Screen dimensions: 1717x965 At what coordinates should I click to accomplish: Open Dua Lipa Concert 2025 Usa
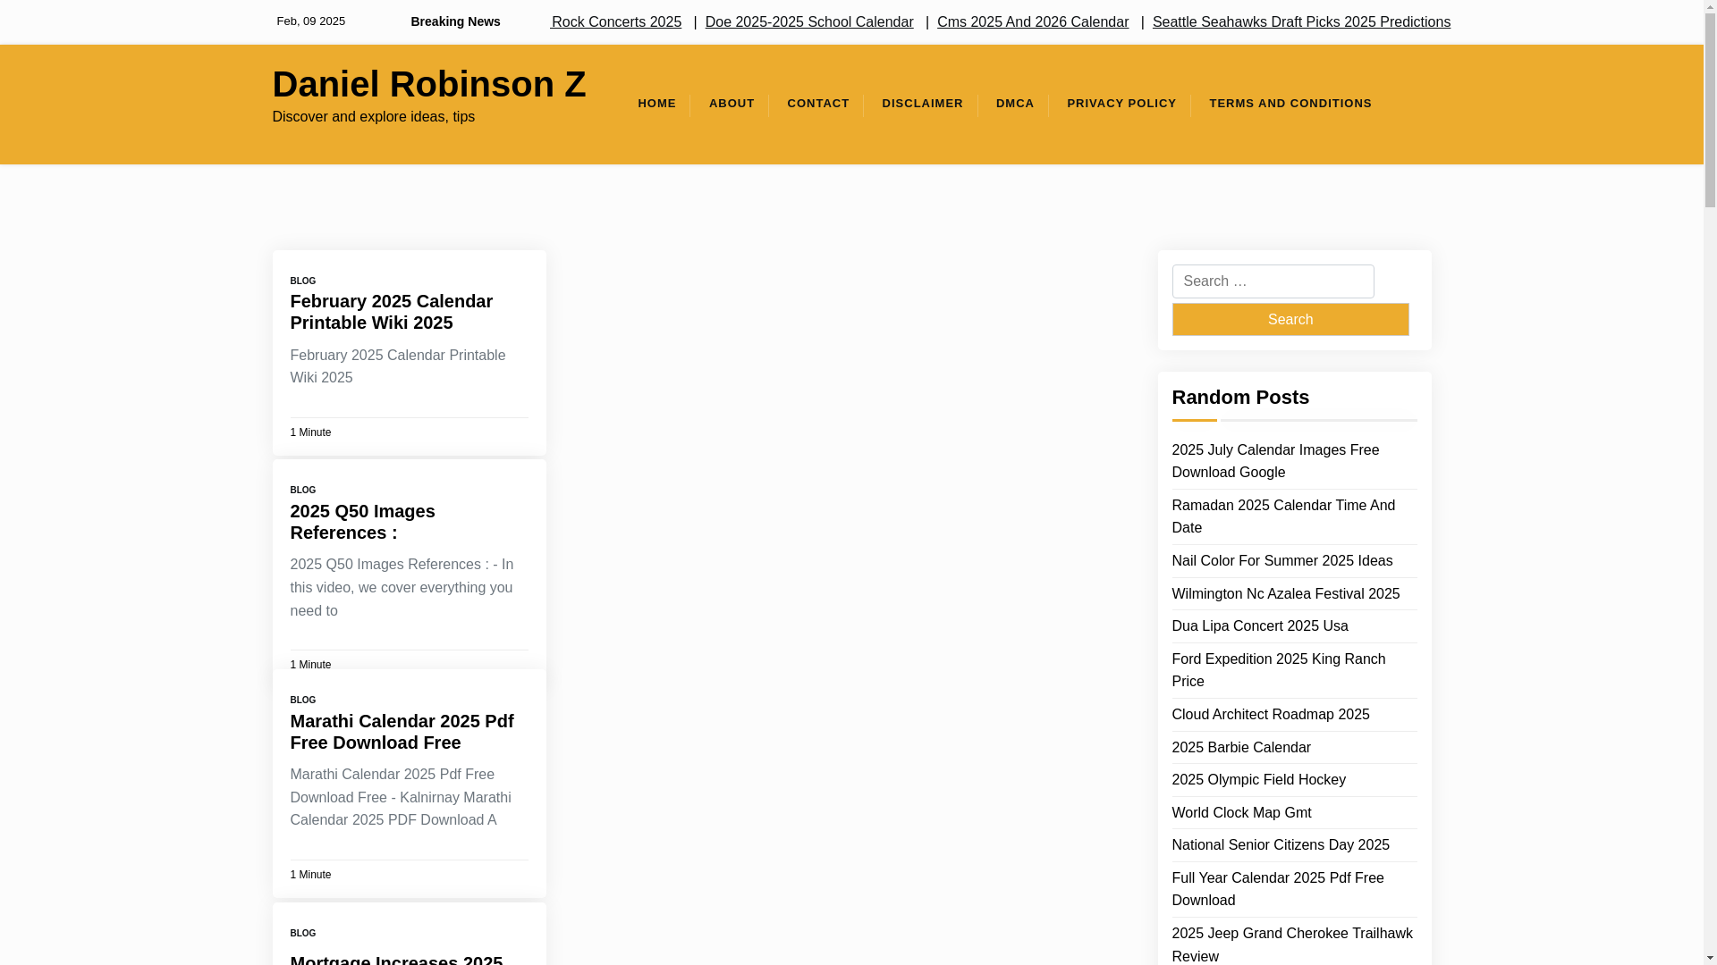coord(1259,626)
